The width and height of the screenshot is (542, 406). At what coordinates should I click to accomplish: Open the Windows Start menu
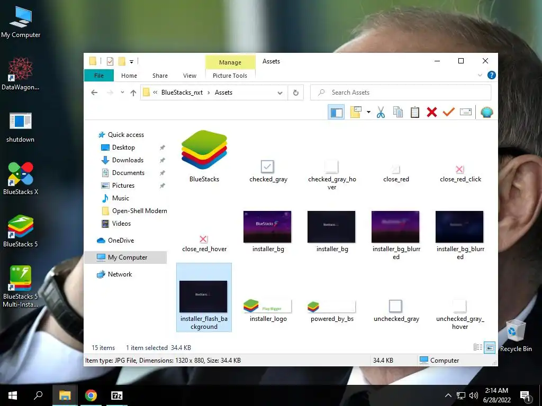(13, 395)
